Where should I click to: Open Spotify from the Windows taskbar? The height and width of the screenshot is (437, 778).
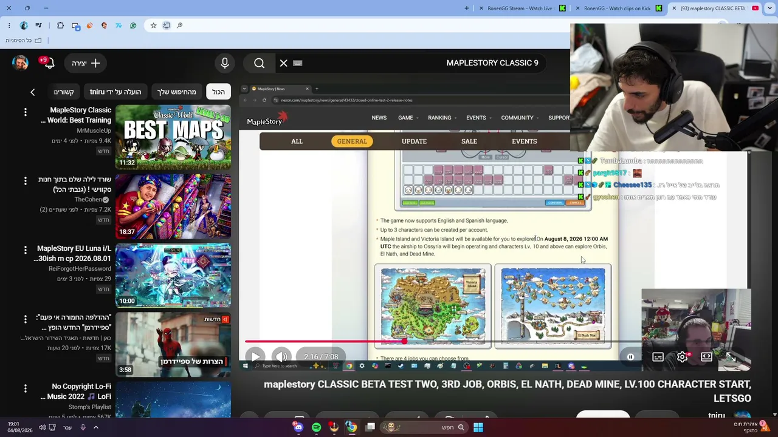[317, 427]
